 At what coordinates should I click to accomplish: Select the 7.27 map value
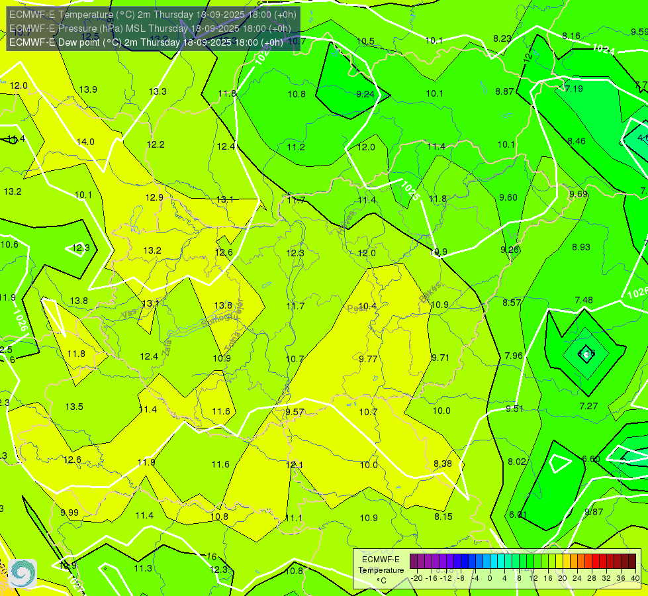coord(588,406)
